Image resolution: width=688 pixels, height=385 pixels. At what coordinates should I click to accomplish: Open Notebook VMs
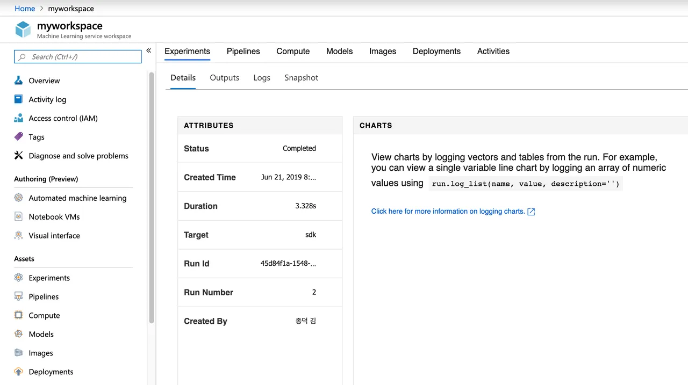tap(54, 216)
